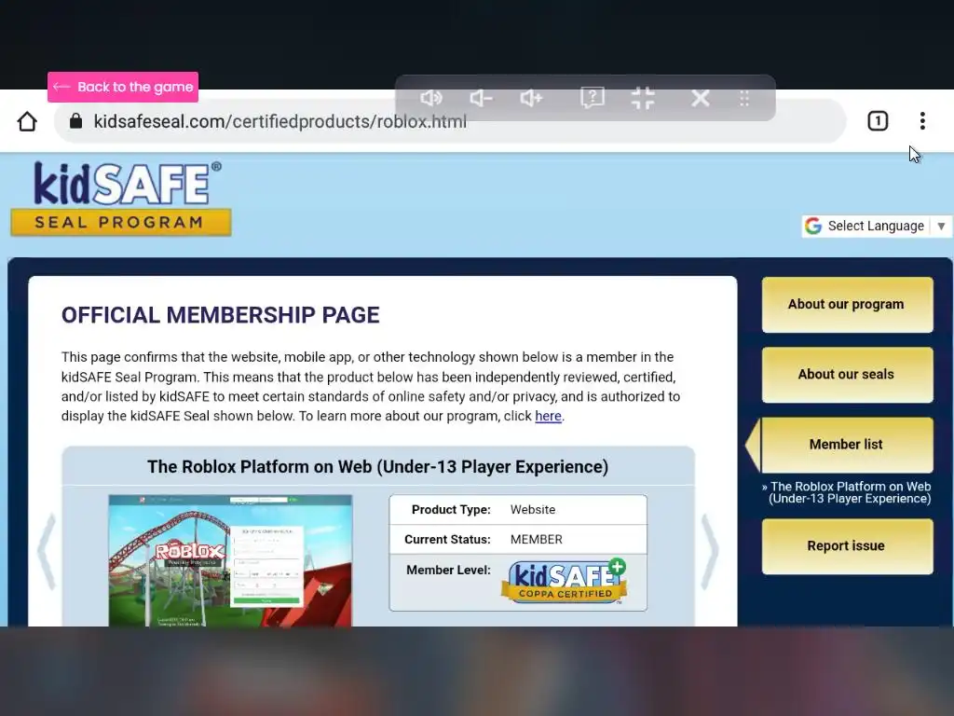This screenshot has width=954, height=716.
Task: Open the help question-mark icon in overlay
Action: click(592, 97)
